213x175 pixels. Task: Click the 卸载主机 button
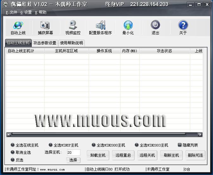[98, 155]
